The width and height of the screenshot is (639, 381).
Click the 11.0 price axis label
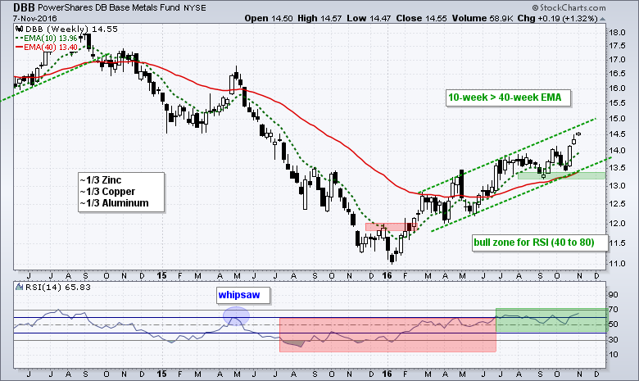(617, 263)
